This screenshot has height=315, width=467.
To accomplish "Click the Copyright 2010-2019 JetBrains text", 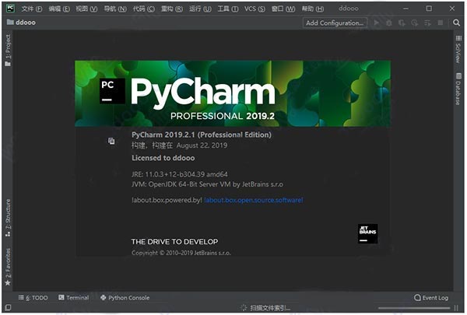I will 181,253.
